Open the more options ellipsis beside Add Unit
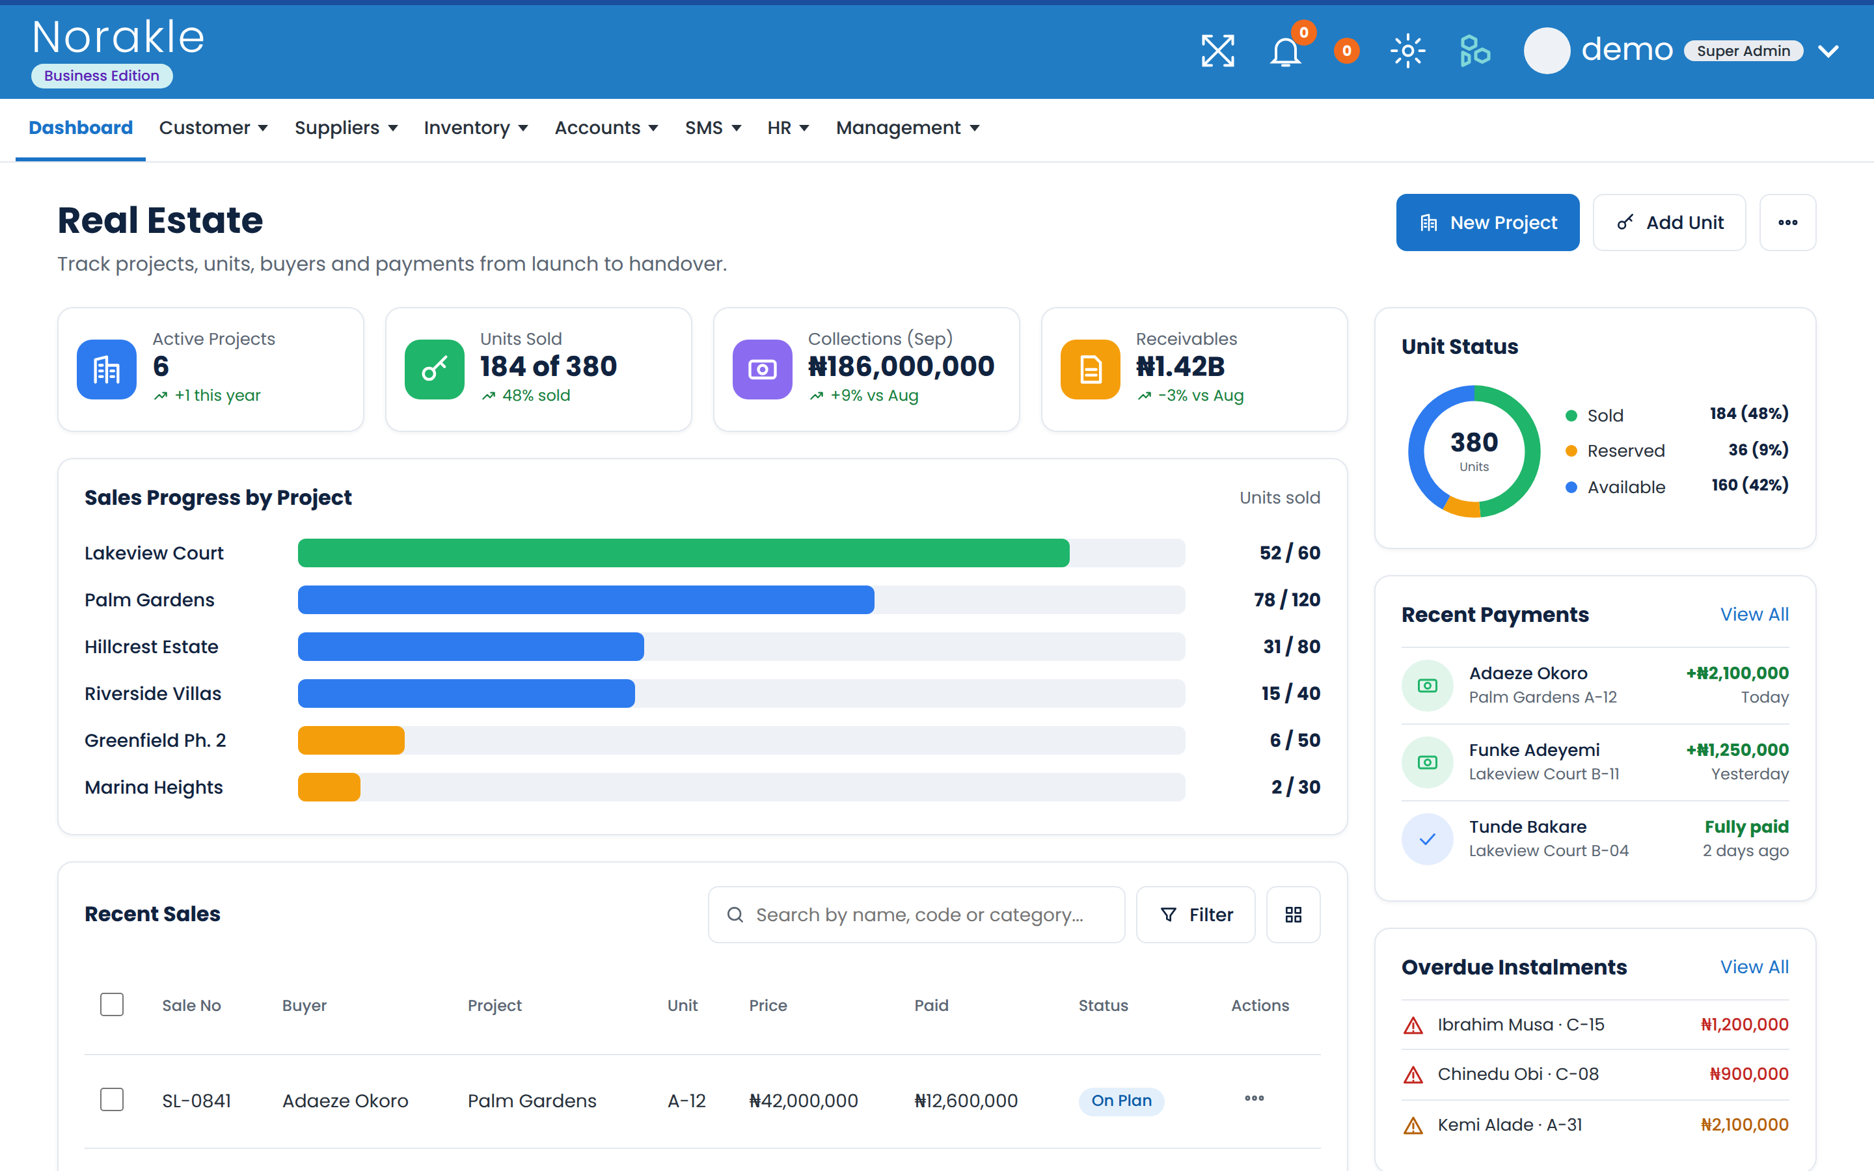Viewport: 1874px width, 1171px height. coord(1787,222)
